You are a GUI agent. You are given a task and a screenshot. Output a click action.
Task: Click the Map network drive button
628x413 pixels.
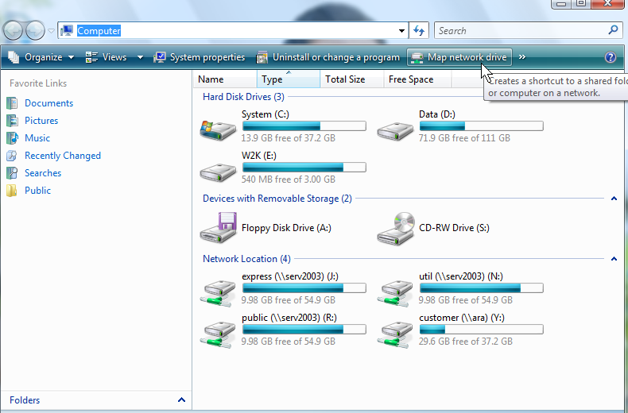(459, 57)
